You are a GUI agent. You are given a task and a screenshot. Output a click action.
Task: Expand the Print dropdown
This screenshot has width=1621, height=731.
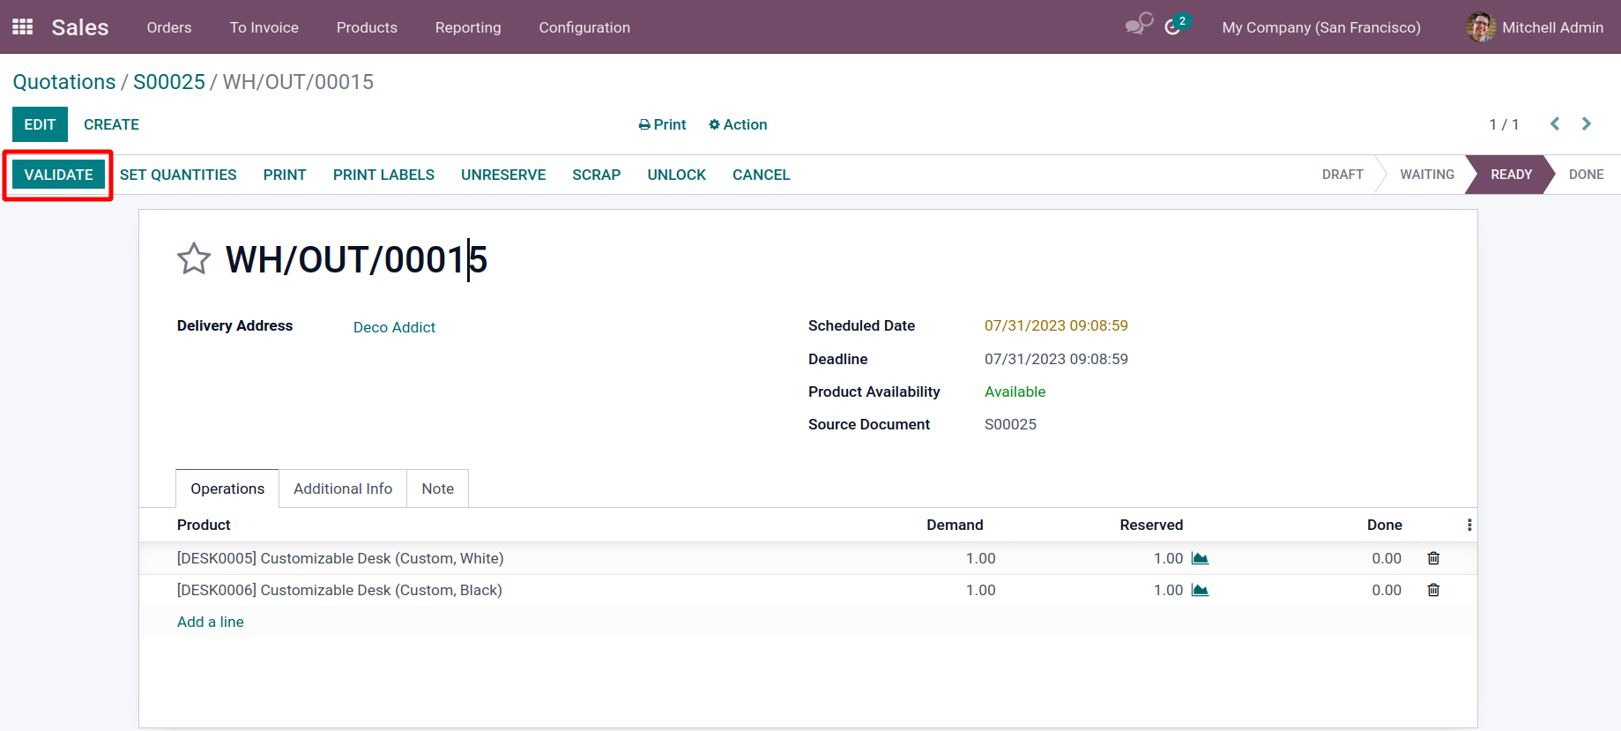(x=662, y=124)
